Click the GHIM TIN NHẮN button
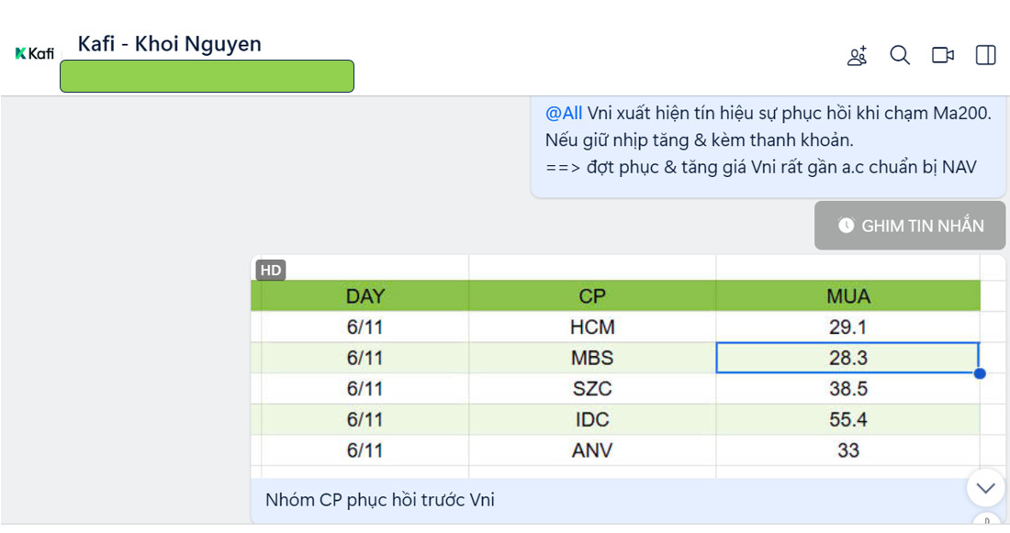 click(910, 226)
